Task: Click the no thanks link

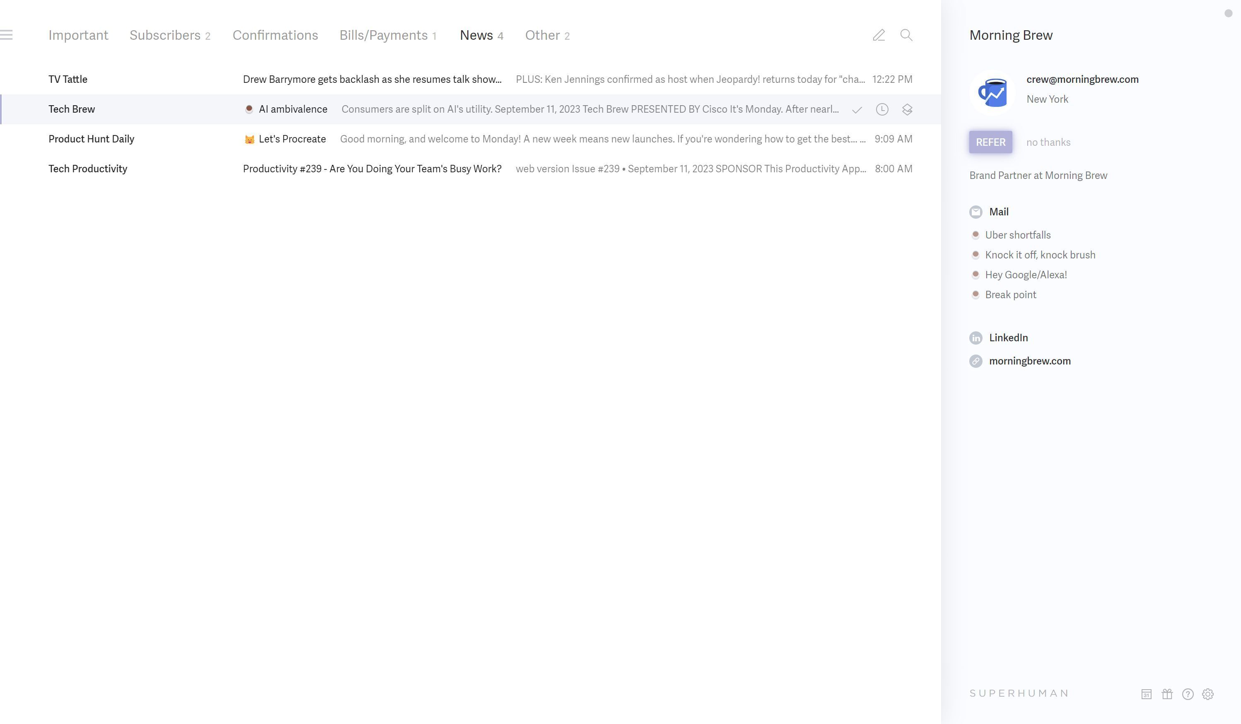Action: click(x=1048, y=142)
